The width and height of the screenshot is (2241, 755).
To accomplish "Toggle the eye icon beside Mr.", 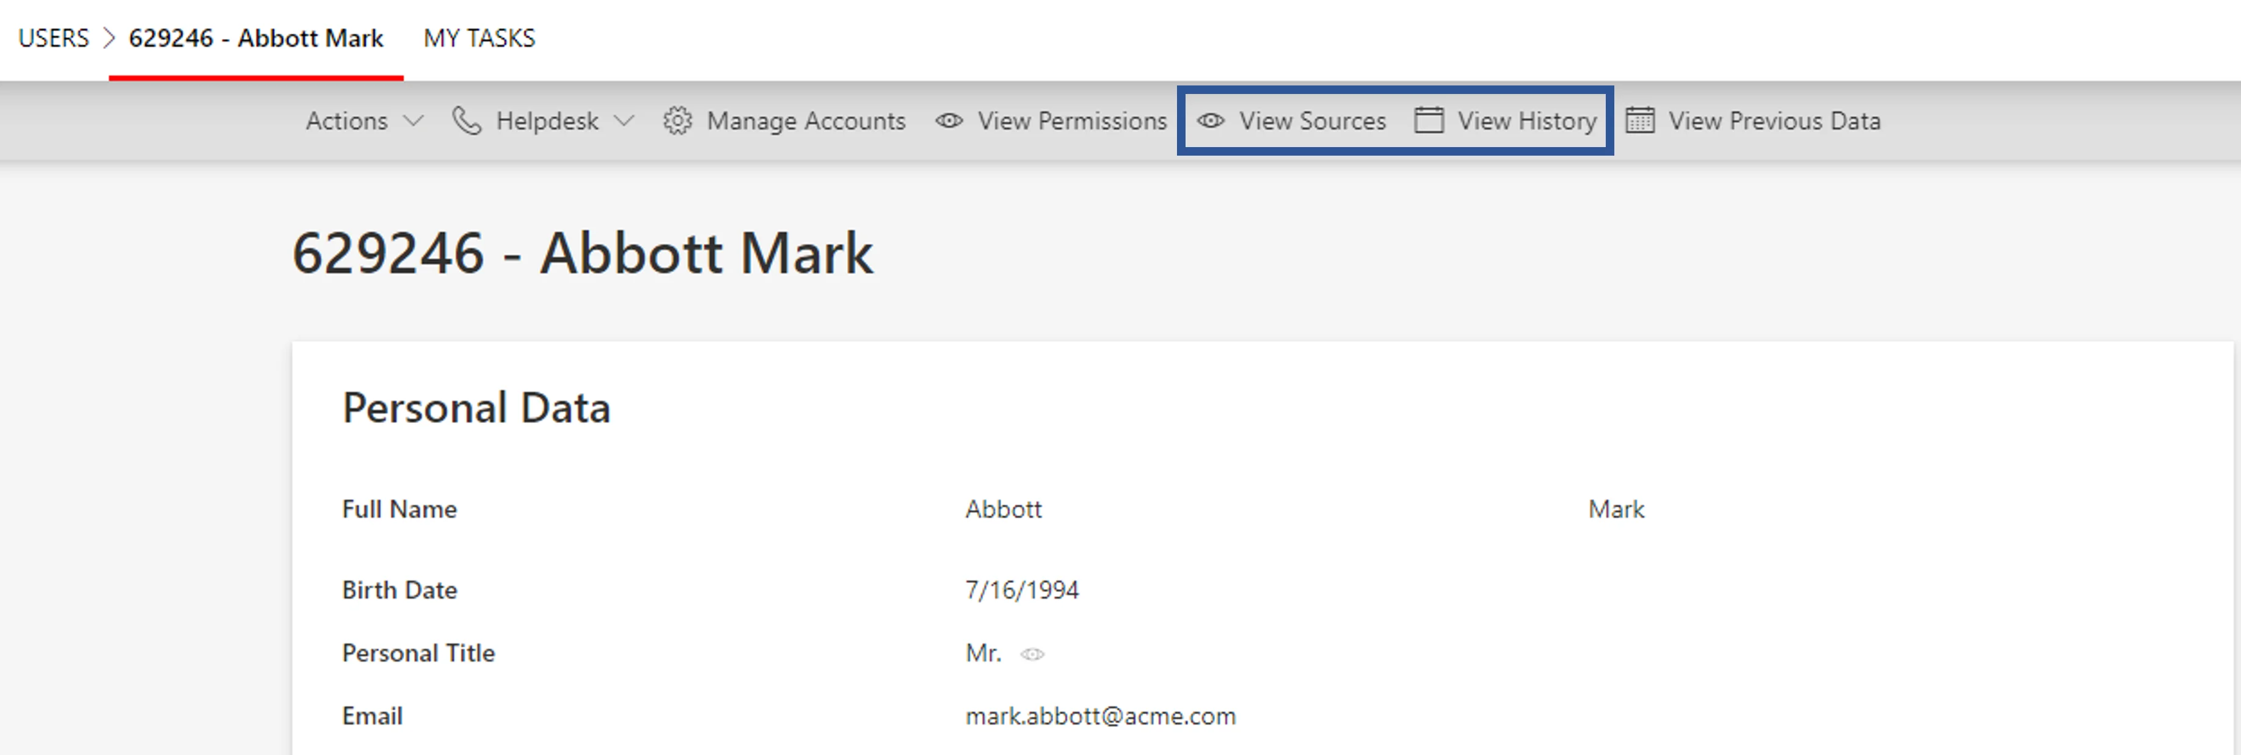I will coord(1032,654).
